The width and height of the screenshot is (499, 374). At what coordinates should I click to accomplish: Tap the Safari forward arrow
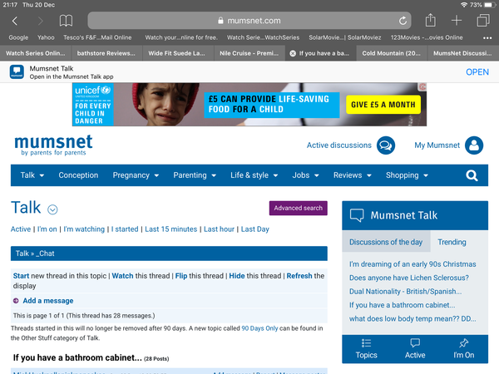[40, 21]
